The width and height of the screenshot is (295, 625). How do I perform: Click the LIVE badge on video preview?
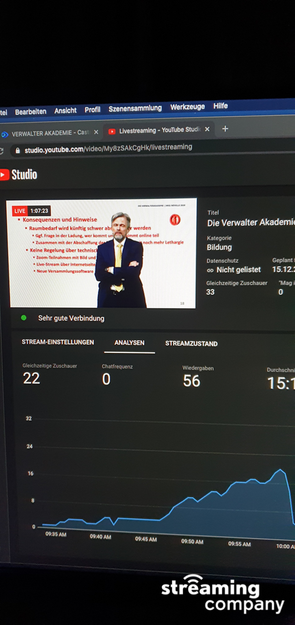[x=19, y=211]
